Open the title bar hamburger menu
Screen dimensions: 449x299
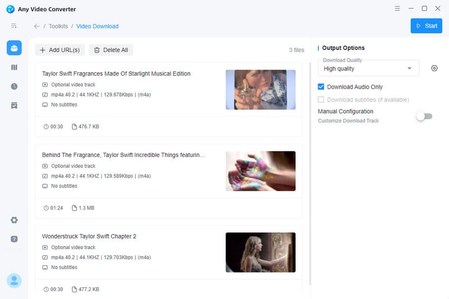click(397, 8)
